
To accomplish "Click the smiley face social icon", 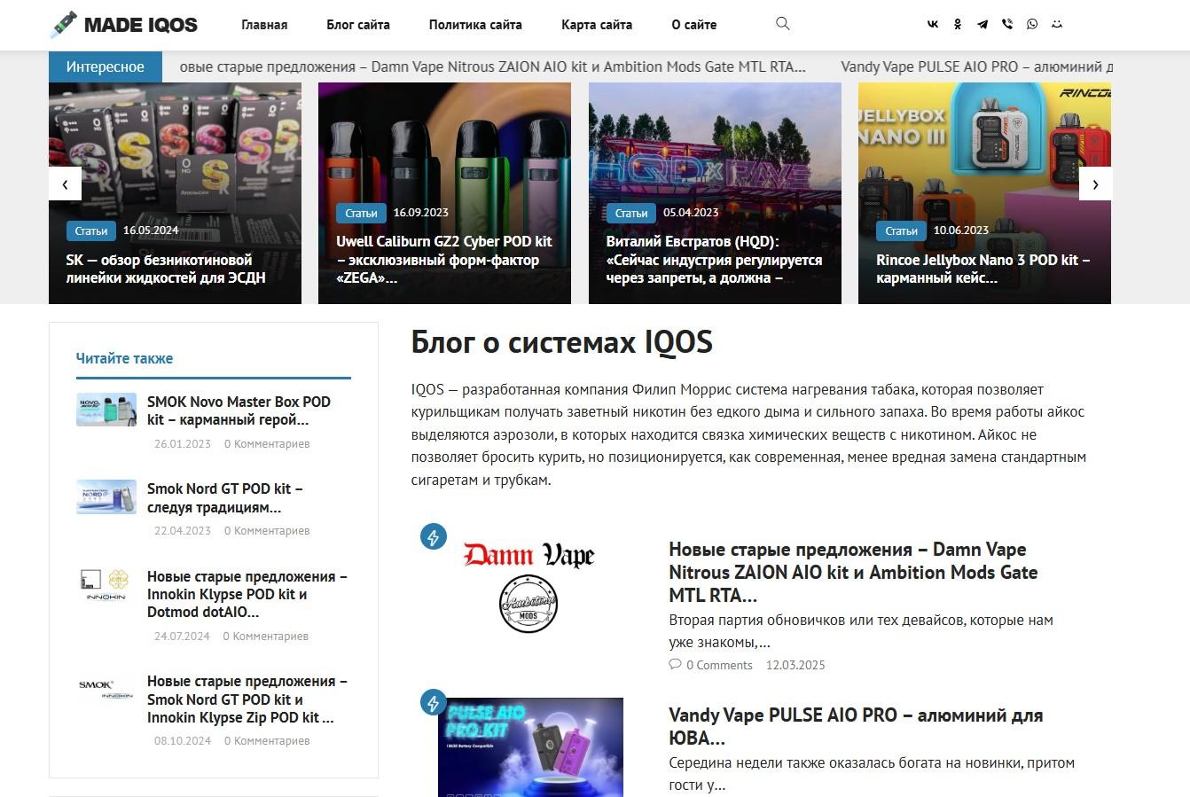I will (1057, 25).
